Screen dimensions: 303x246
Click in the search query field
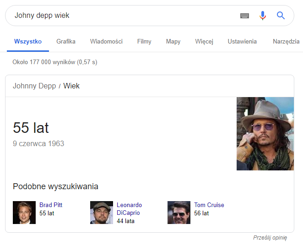119,16
